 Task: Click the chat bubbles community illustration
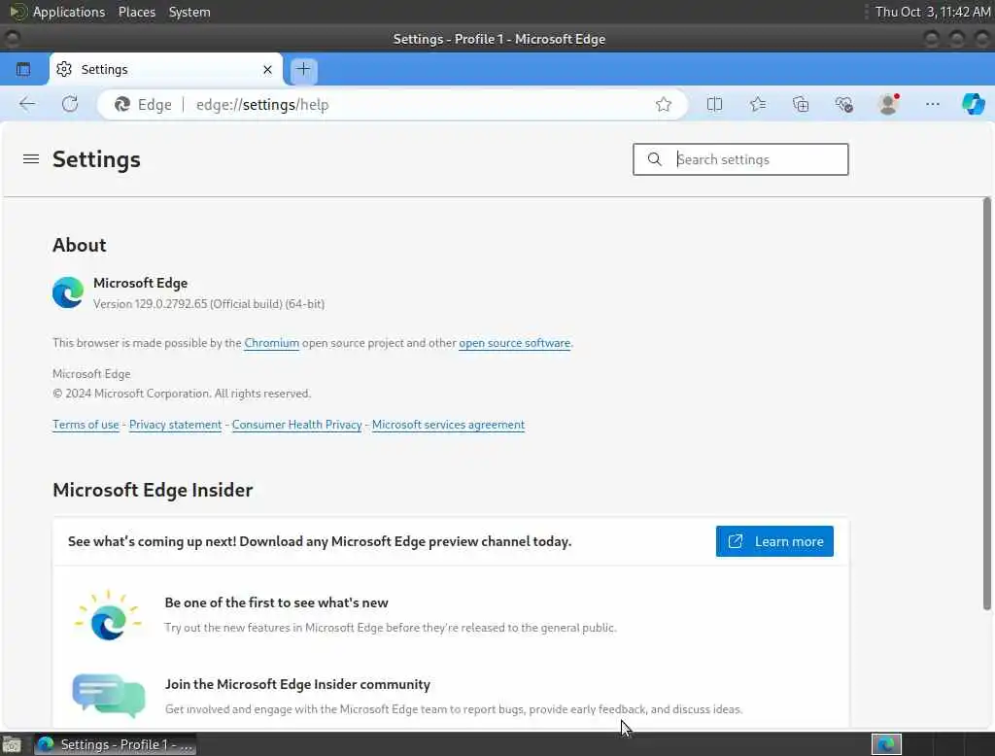[x=109, y=696]
